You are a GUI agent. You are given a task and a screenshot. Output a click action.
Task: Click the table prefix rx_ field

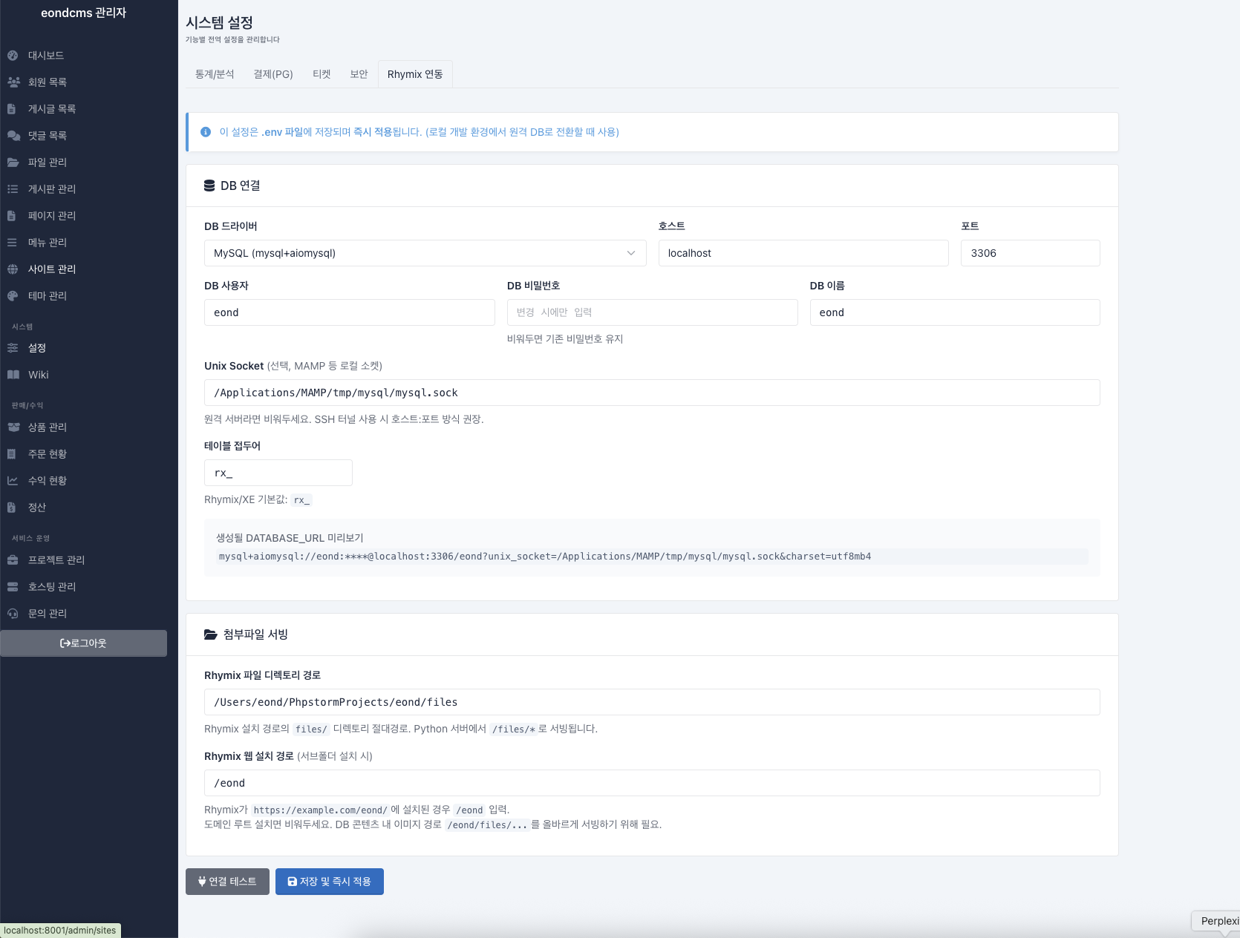(x=278, y=473)
